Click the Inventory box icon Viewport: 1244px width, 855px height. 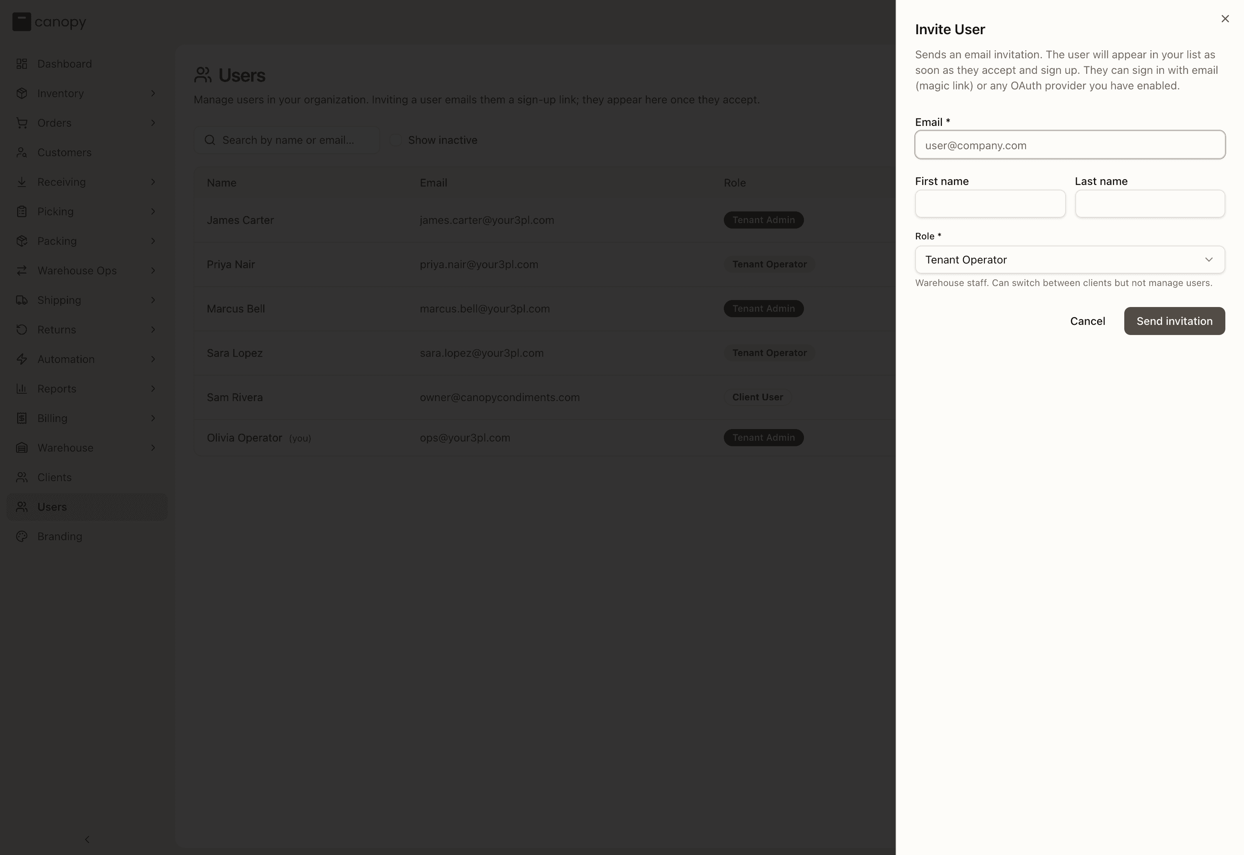[21, 93]
